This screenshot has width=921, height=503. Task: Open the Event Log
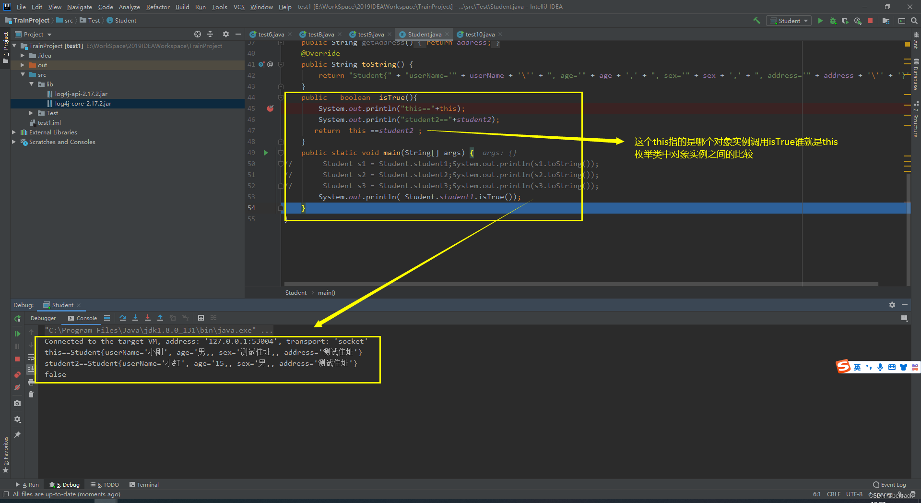click(890, 485)
